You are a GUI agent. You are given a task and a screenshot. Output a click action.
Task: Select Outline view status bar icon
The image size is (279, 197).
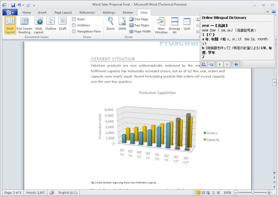[213, 192]
